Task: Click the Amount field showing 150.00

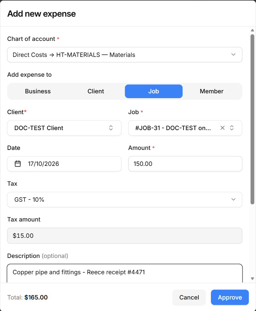Action: click(185, 164)
